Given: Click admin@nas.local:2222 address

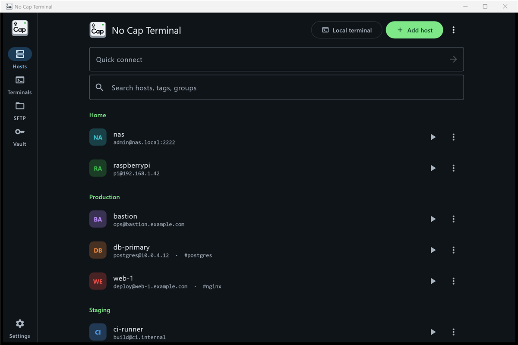Looking at the screenshot, I should 144,142.
